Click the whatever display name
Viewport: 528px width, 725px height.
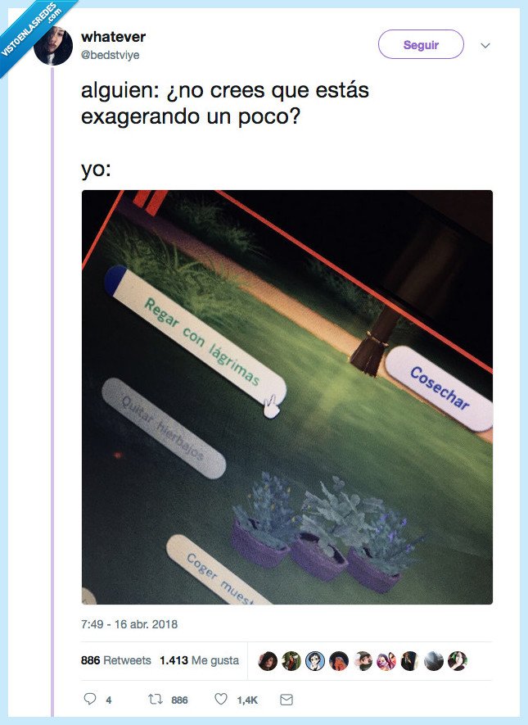pos(113,37)
